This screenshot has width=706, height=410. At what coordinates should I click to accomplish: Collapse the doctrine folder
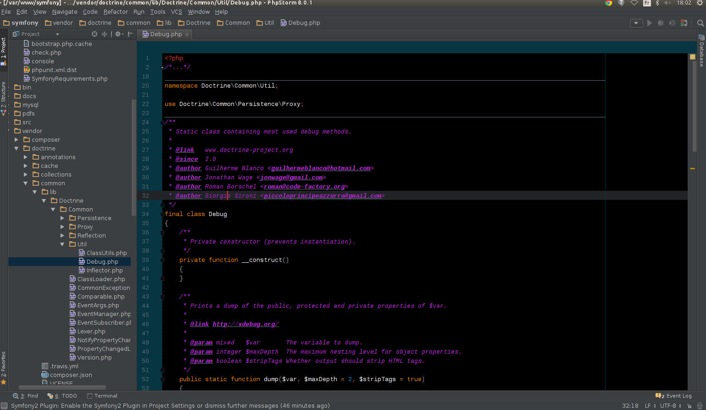pyautogui.click(x=17, y=149)
